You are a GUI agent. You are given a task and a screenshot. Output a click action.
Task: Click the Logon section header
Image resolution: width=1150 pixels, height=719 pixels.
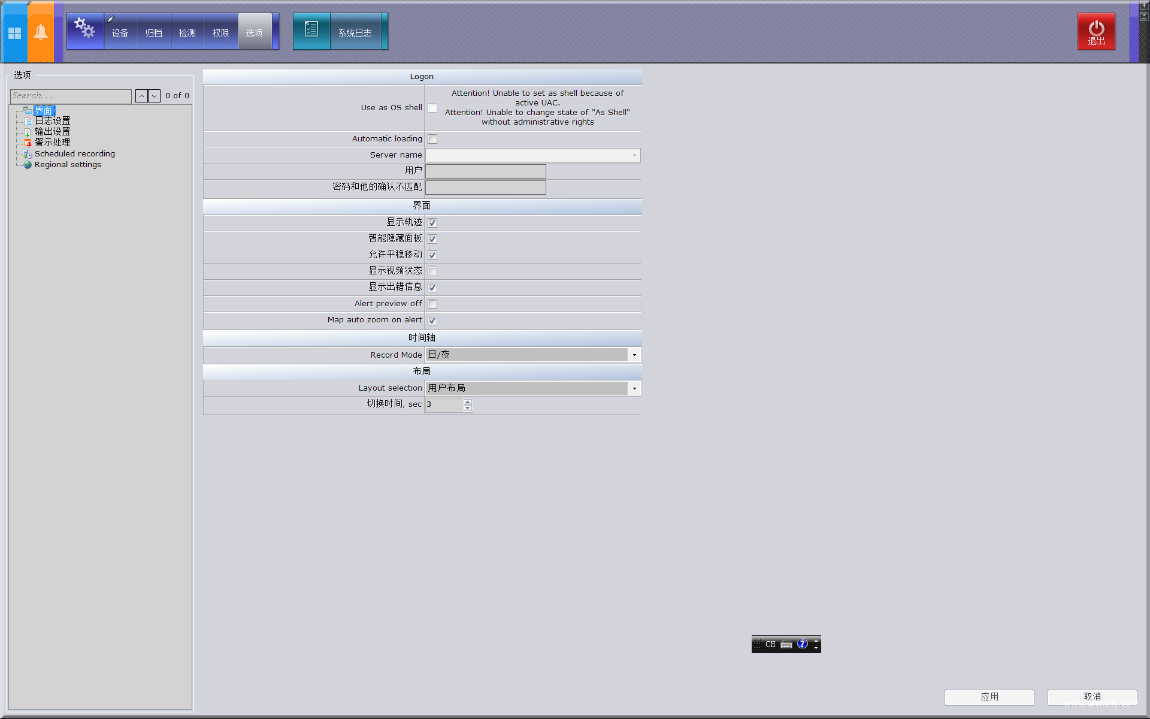click(x=422, y=77)
